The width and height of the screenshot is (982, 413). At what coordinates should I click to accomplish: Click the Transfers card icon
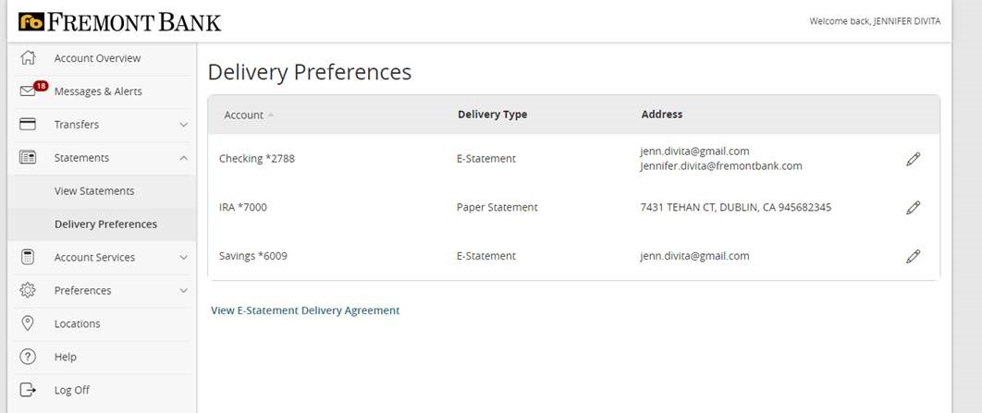28,125
